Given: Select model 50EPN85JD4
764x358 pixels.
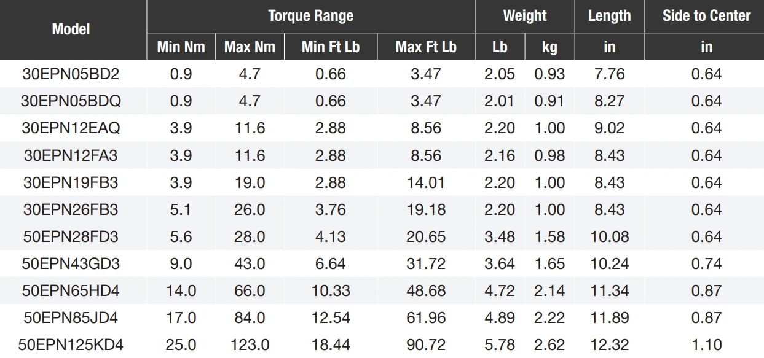Looking at the screenshot, I should [x=71, y=317].
